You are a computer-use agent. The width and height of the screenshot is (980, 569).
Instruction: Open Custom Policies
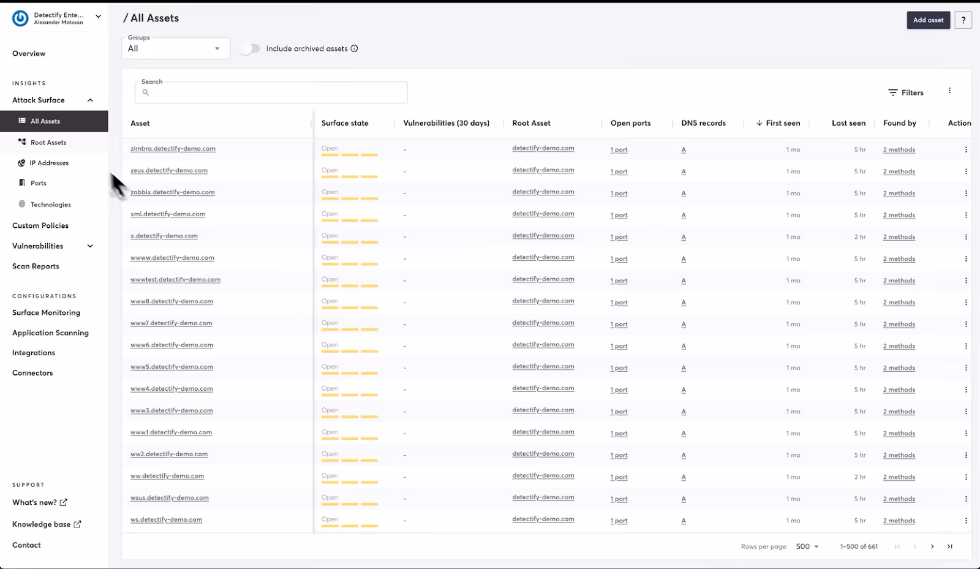pos(40,225)
